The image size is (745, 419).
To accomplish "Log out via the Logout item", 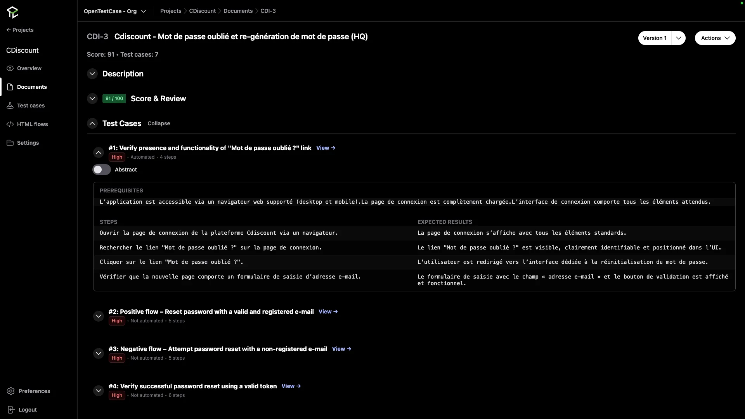I will click(x=28, y=410).
